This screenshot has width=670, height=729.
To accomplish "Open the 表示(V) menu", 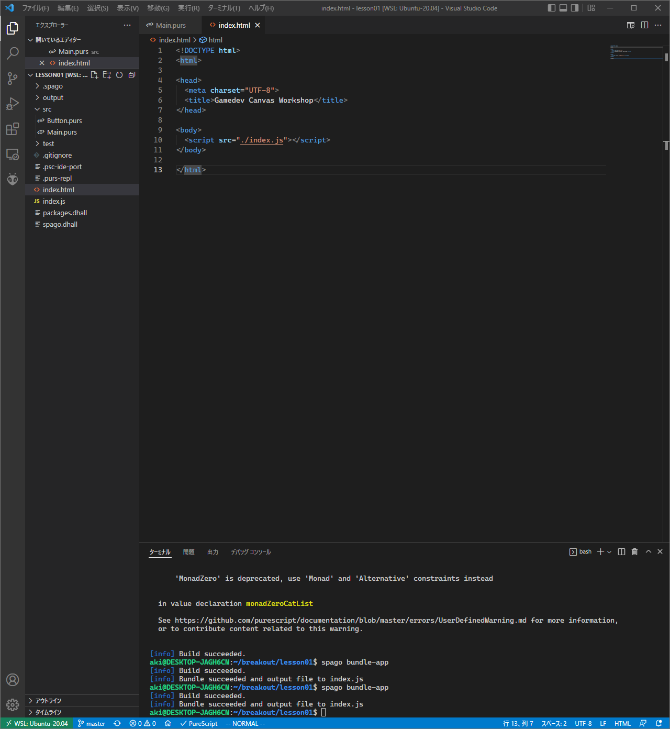I will (128, 8).
